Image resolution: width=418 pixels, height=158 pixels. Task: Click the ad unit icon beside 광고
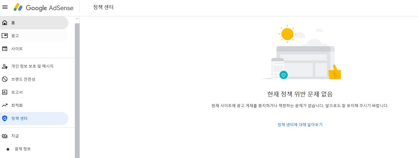click(x=5, y=36)
